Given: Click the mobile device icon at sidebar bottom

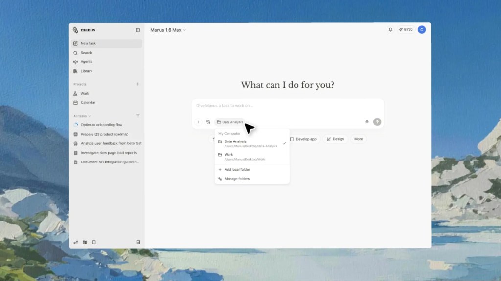Looking at the screenshot, I should [x=94, y=242].
